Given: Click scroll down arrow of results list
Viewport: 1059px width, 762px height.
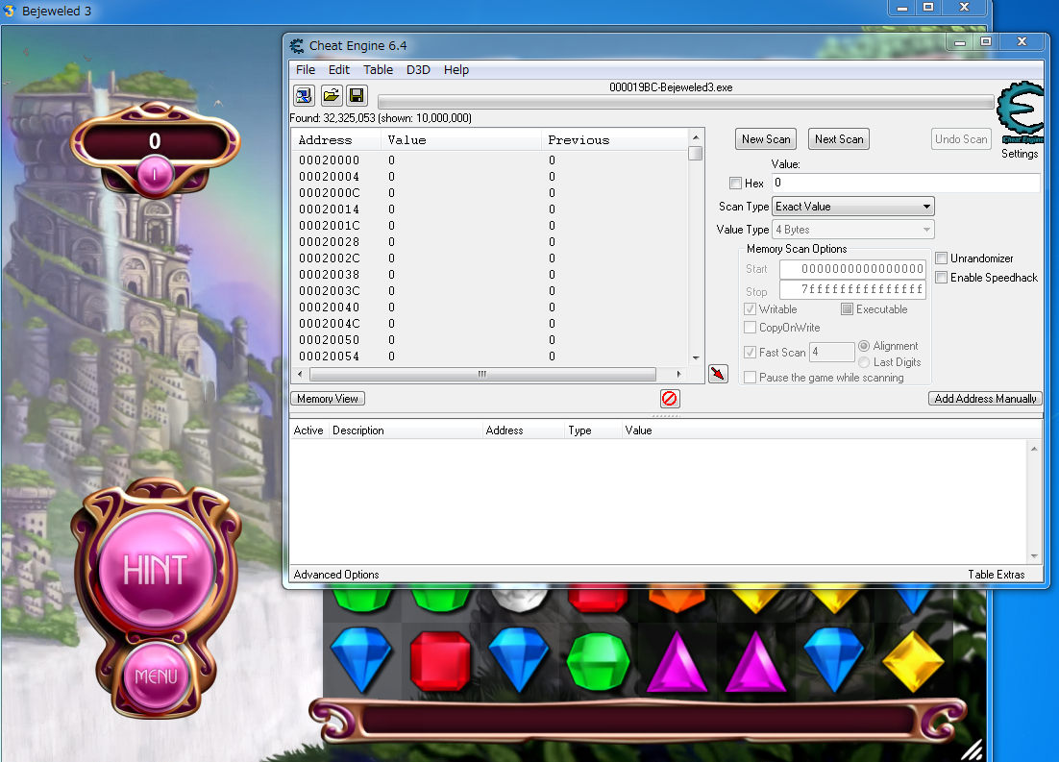Looking at the screenshot, I should (x=696, y=358).
